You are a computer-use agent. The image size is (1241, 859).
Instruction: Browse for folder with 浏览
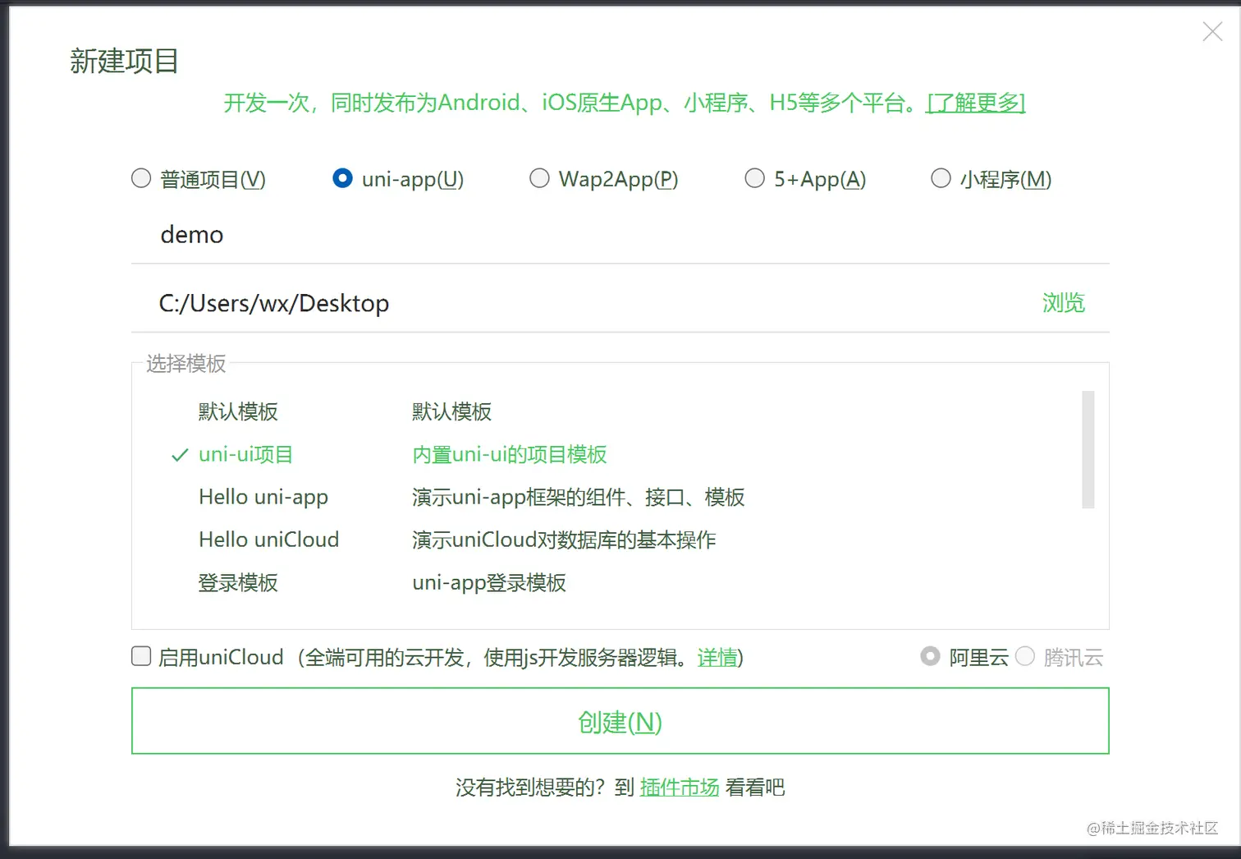1063,303
